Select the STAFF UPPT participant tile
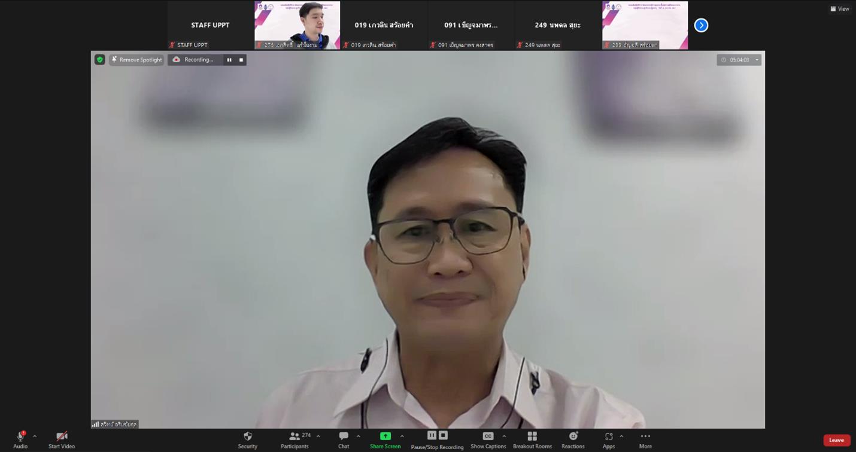Screen dimensions: 856x452 [x=210, y=25]
